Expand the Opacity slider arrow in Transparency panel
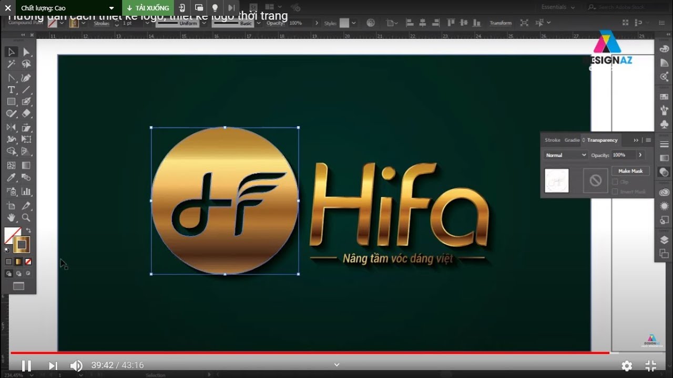 click(x=640, y=155)
